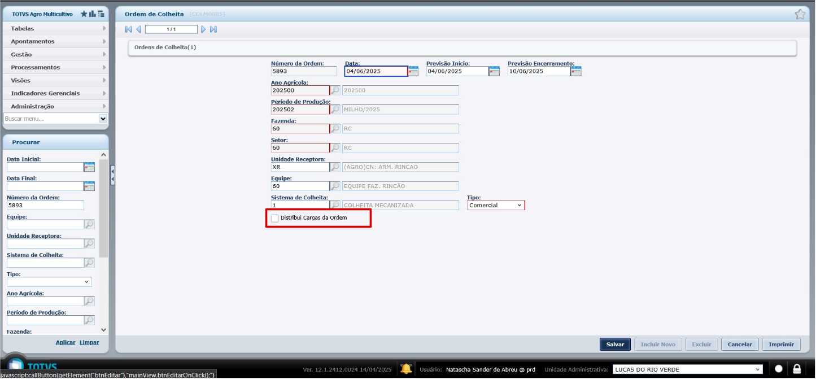Focus Unidade Receptora code field XR
This screenshot has height=379, width=816.
point(300,167)
